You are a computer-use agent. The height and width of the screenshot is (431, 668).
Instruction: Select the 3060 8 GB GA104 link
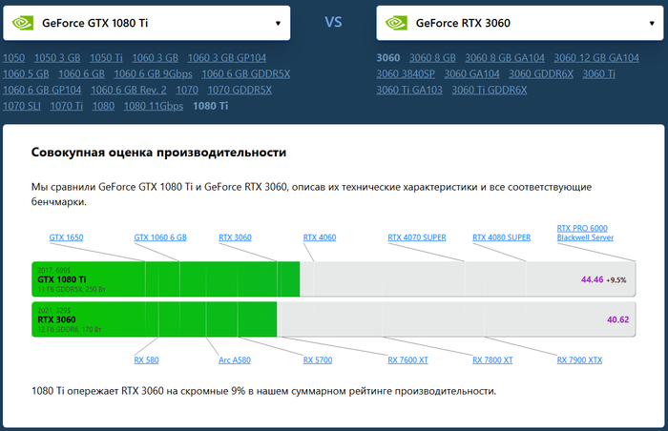pyautogui.click(x=505, y=58)
